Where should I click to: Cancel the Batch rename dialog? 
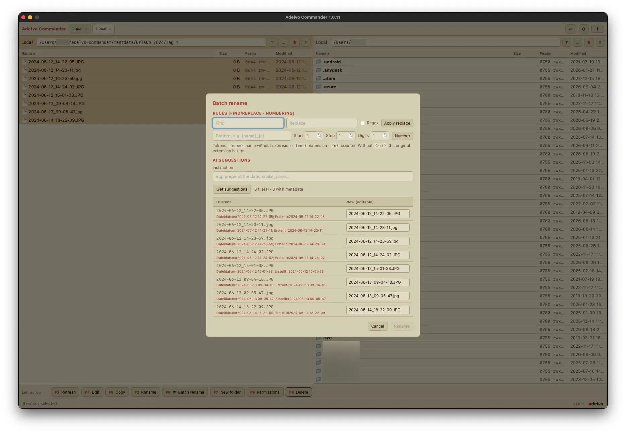[378, 326]
